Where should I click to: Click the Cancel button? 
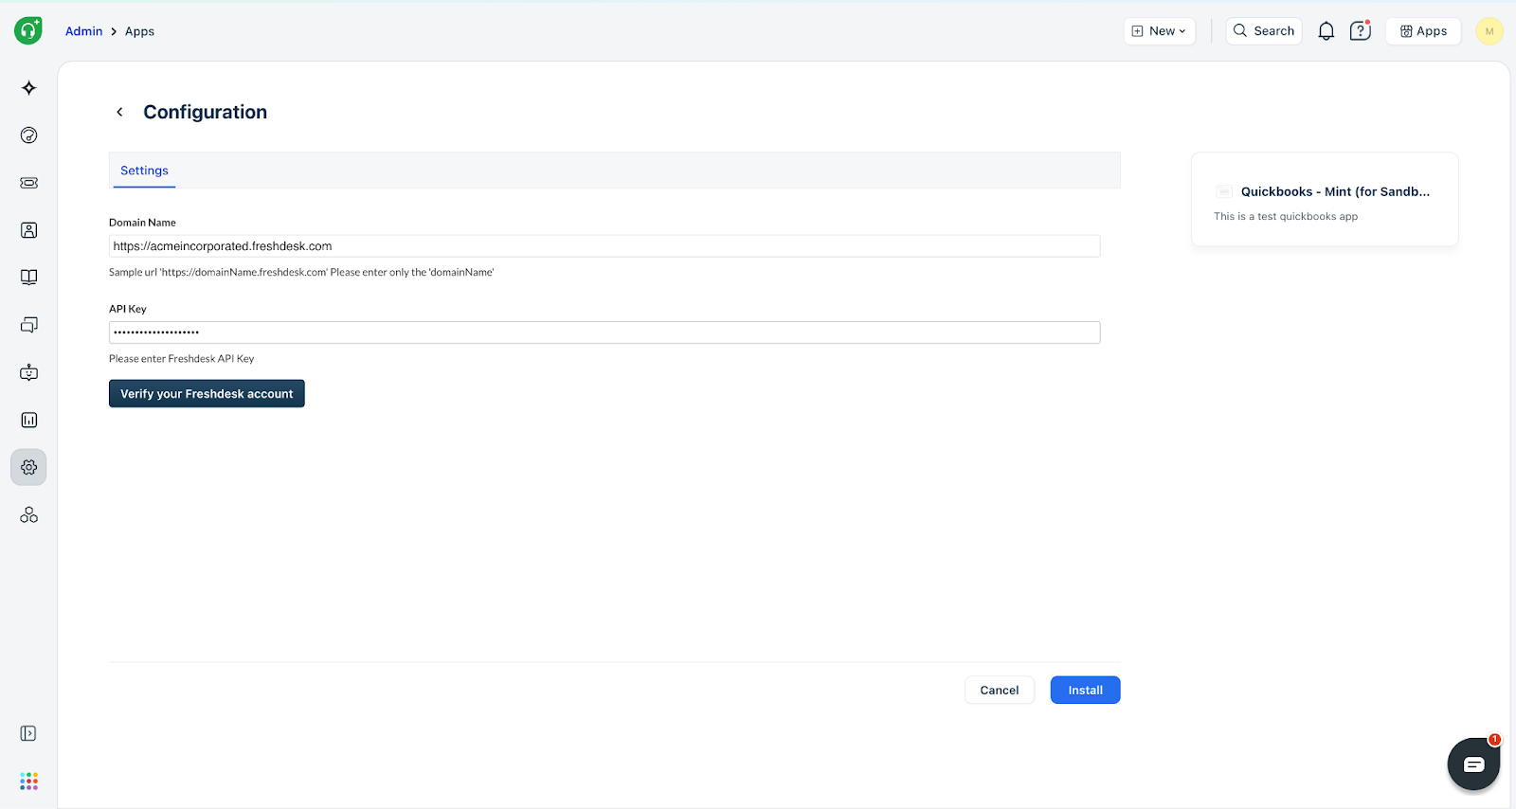[x=1000, y=691]
